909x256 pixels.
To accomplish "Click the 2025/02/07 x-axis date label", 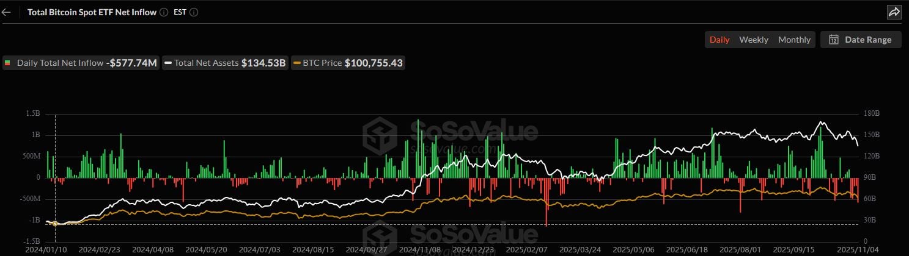I will [526, 250].
